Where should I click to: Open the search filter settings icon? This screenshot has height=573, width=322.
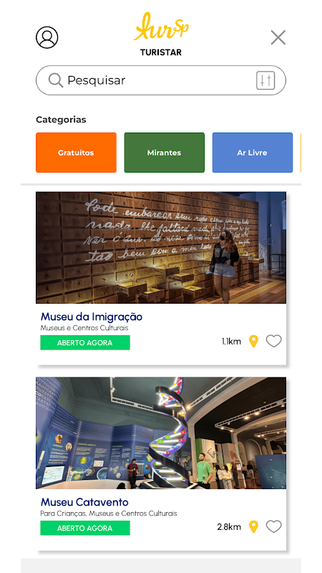tap(265, 80)
